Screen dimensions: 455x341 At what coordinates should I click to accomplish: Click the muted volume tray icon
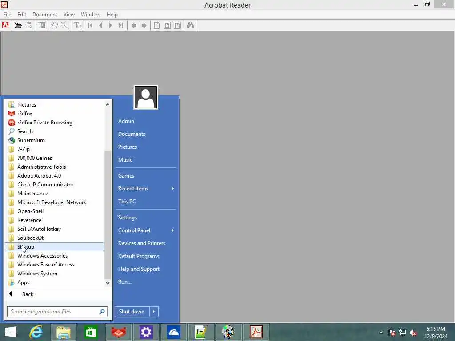click(x=413, y=333)
